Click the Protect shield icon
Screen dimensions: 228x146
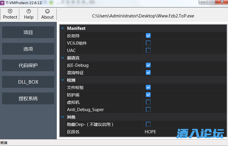pyautogui.click(x=10, y=11)
